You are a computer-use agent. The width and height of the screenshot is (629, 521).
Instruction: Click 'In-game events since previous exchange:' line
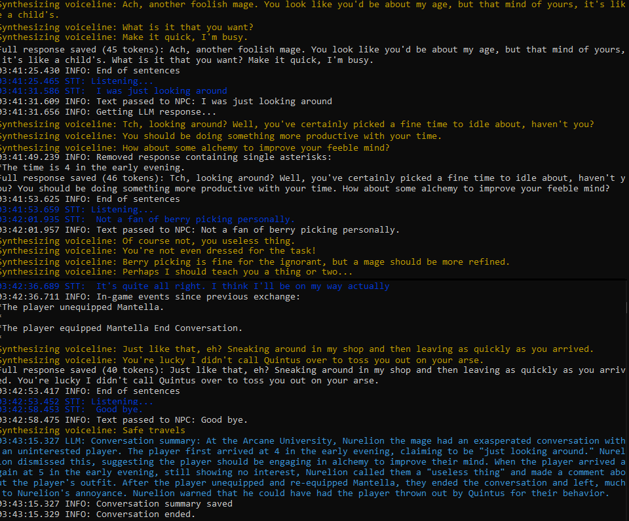150,297
